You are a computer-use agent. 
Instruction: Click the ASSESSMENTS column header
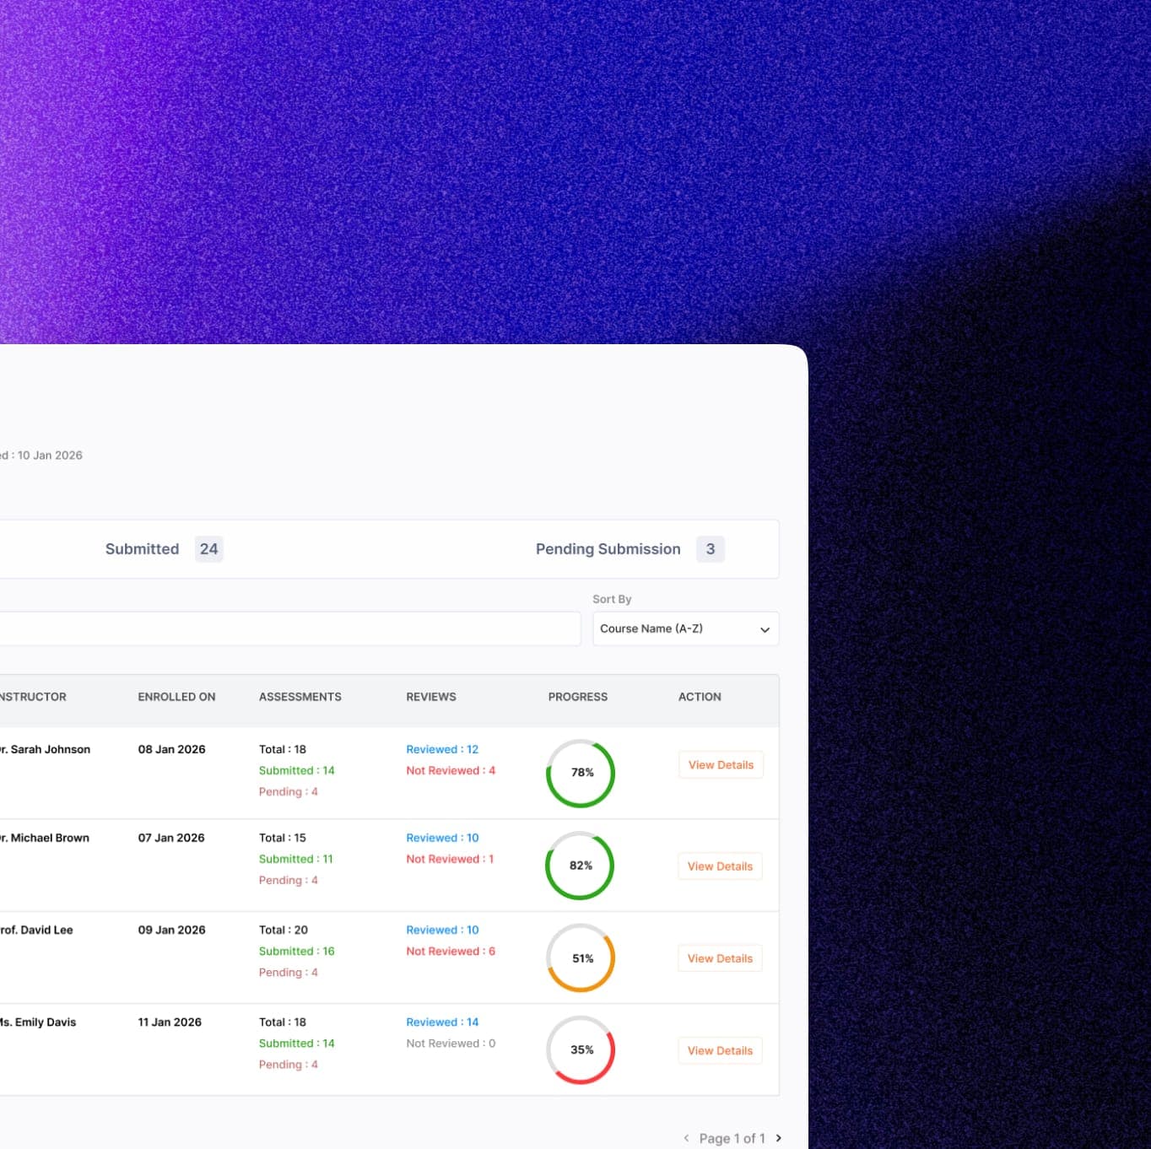pyautogui.click(x=300, y=697)
